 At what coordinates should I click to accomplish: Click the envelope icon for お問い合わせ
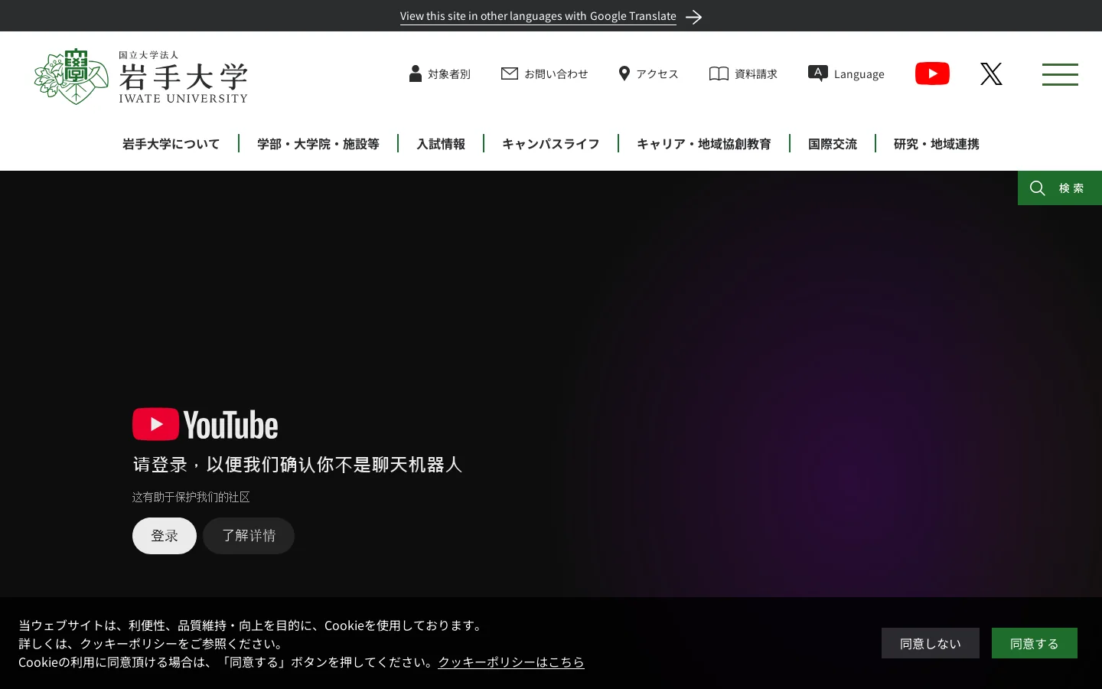point(510,73)
